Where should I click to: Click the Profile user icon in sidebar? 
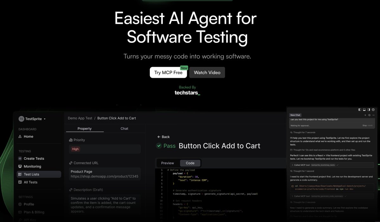click(20, 204)
